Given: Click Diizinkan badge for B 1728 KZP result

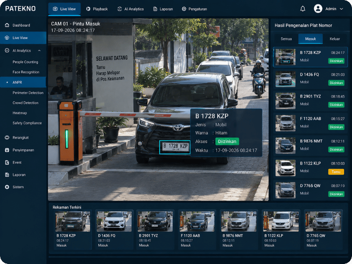Looking at the screenshot, I should [x=336, y=61].
